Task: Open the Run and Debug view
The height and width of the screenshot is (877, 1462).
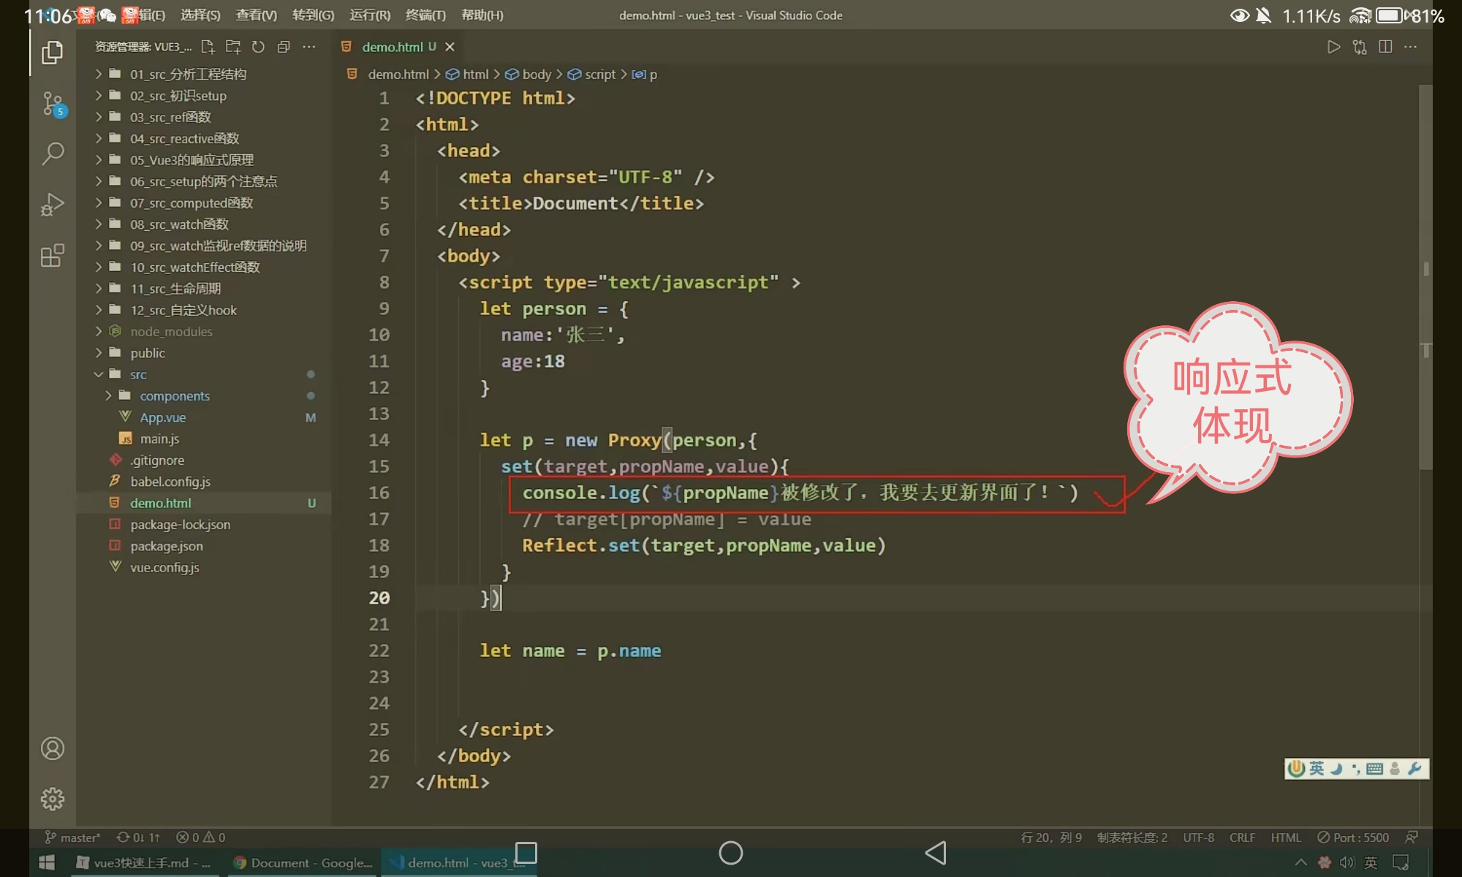Action: 52,205
